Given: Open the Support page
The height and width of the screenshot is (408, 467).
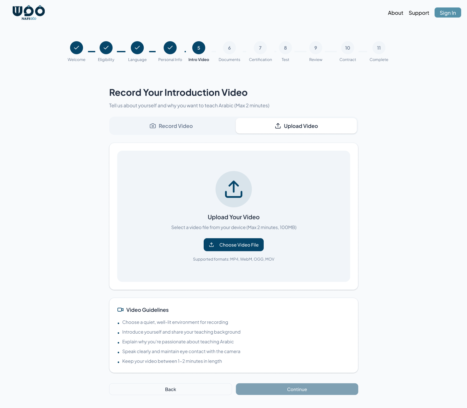Looking at the screenshot, I should [x=419, y=13].
